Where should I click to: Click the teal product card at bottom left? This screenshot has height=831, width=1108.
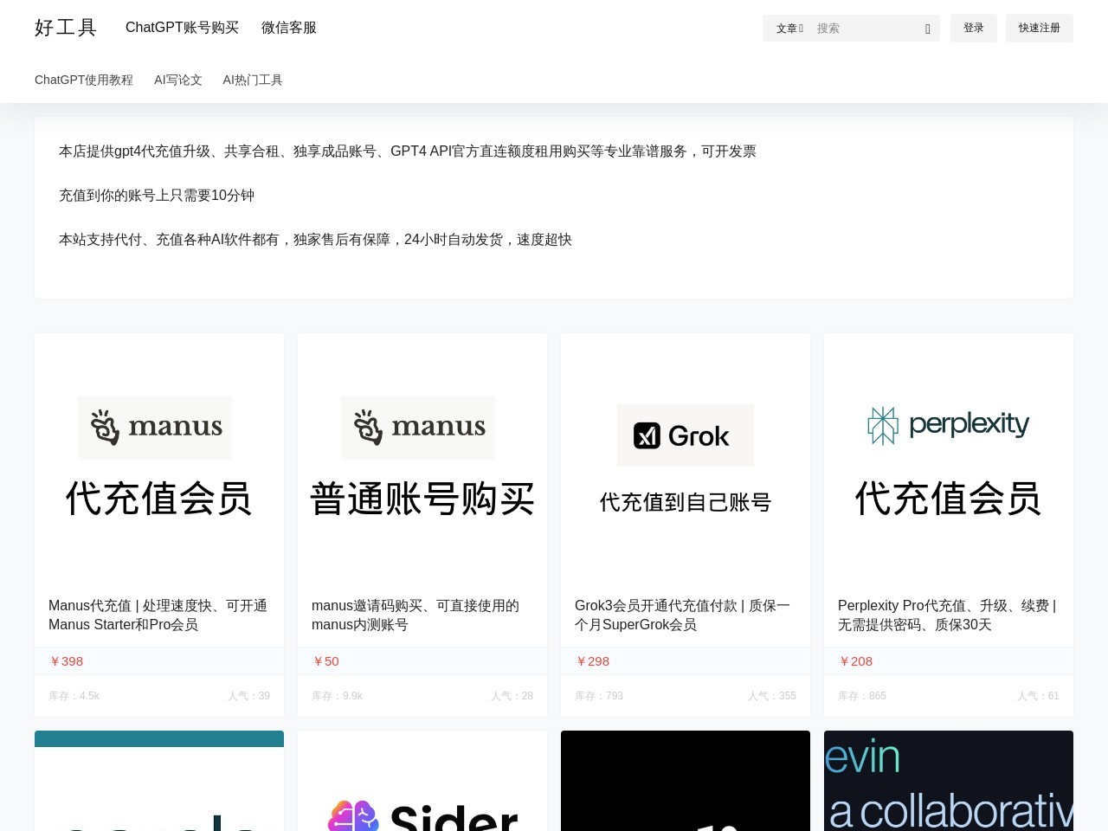point(158,781)
